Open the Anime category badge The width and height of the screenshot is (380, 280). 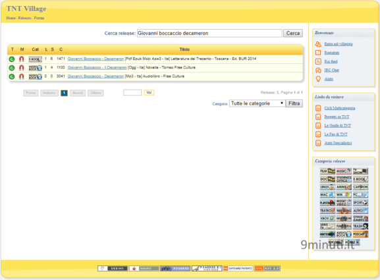(x=344, y=187)
